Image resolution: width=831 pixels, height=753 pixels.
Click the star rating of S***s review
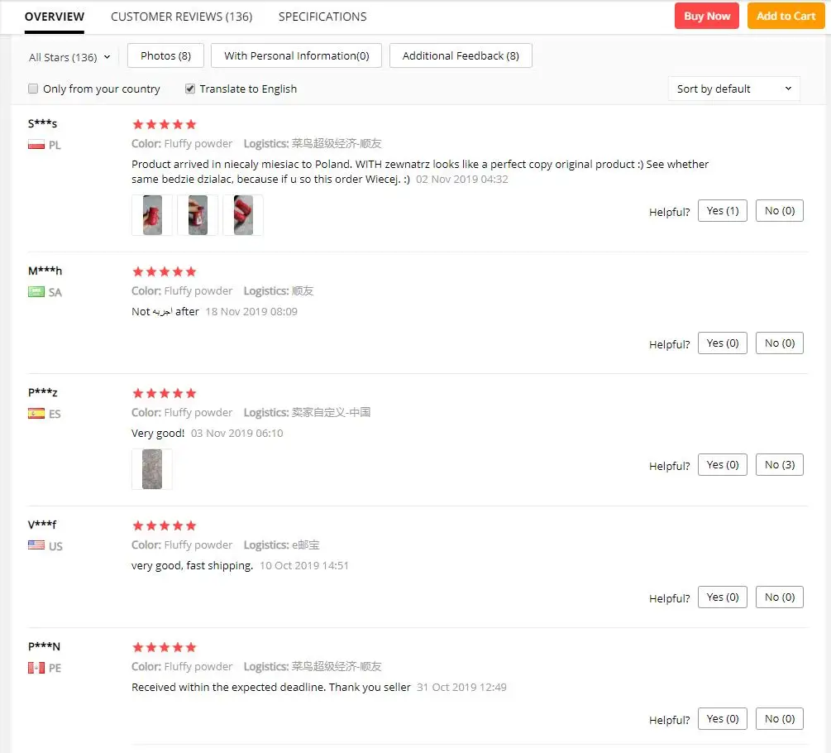(165, 125)
